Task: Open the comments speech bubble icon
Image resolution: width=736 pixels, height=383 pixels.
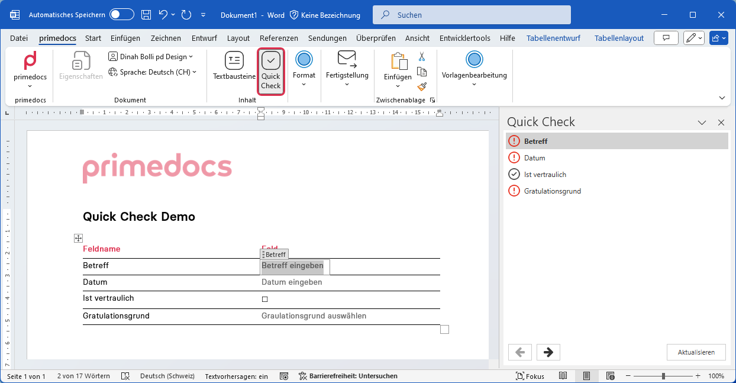Action: pos(666,38)
